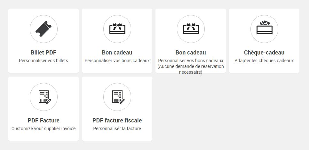Click 'Customize your supplier invoice' text

click(x=44, y=129)
